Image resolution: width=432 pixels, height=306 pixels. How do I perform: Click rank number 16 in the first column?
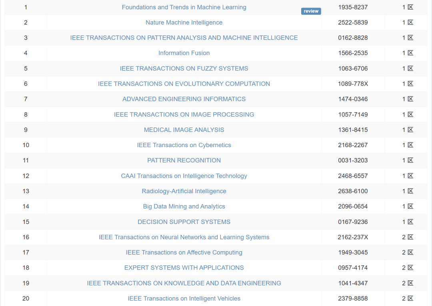(x=26, y=237)
